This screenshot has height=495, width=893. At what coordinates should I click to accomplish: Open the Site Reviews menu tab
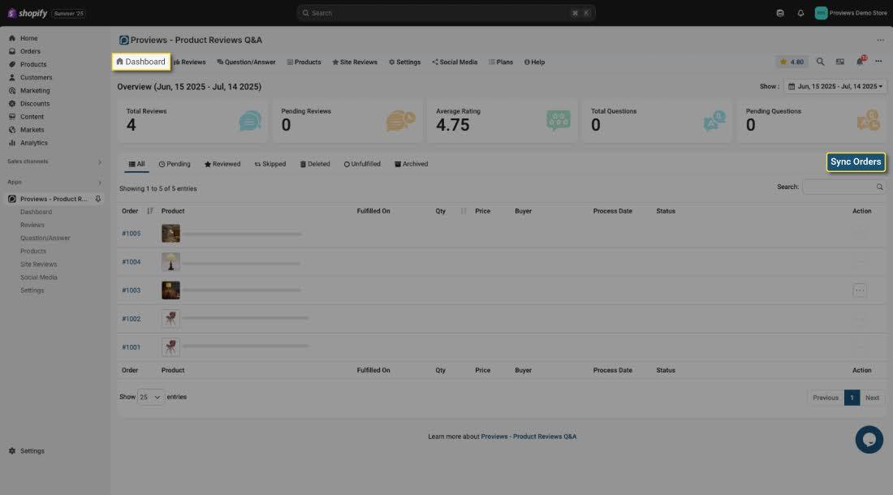pyautogui.click(x=355, y=62)
